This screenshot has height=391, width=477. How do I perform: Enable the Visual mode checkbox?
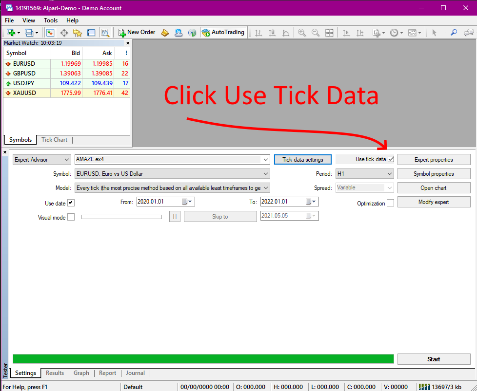pyautogui.click(x=71, y=217)
